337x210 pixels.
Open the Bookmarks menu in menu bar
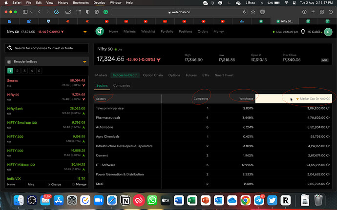pyautogui.click(x=81, y=2)
